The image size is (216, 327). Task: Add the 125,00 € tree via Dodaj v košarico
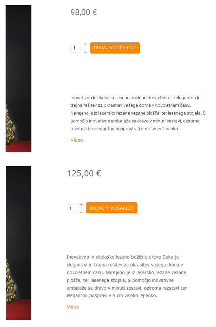click(x=112, y=208)
